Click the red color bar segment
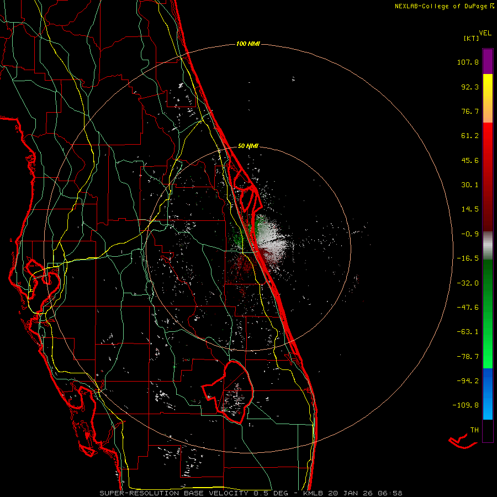The width and height of the screenshot is (497, 497). click(488, 177)
